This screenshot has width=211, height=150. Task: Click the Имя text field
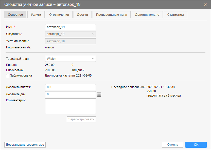coord(70,27)
